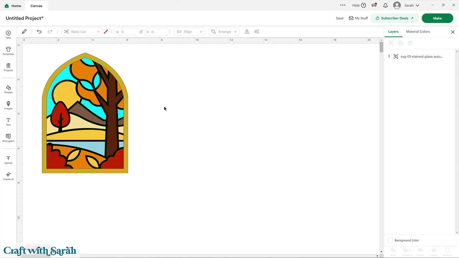Flip the design horizontally
This screenshot has height=258, width=459.
pyautogui.click(x=247, y=31)
